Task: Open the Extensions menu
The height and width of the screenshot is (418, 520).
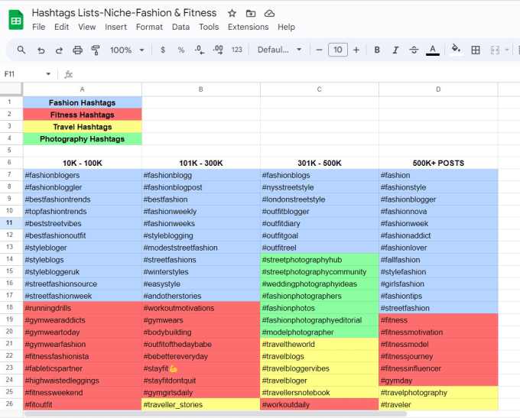Action: tap(248, 27)
